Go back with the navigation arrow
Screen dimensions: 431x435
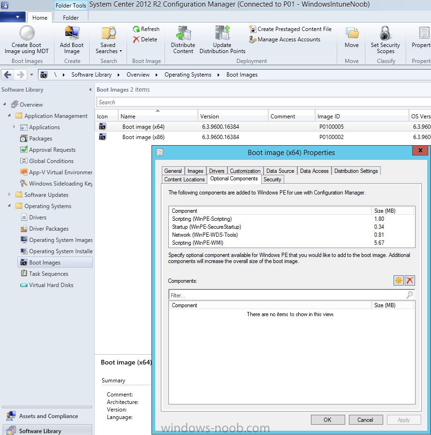pyautogui.click(x=8, y=75)
